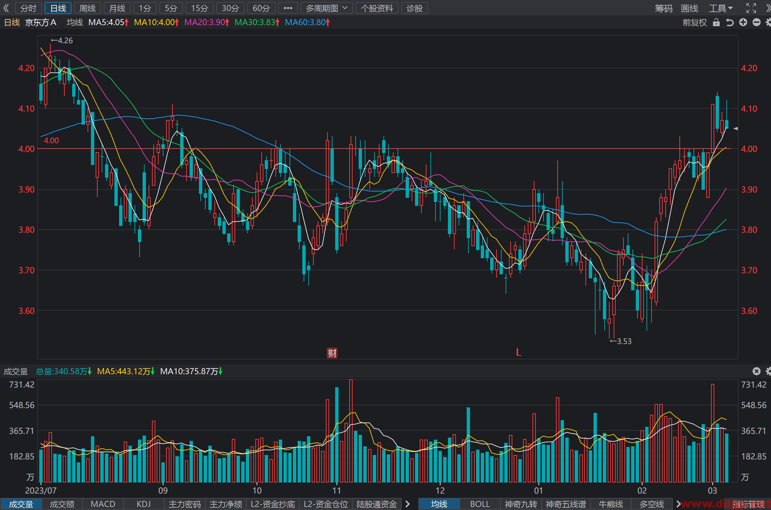
Task: Enter fullscreen with the expand icon
Action: click(x=751, y=8)
